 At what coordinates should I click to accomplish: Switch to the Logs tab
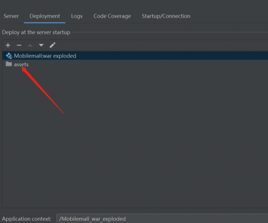pos(77,16)
